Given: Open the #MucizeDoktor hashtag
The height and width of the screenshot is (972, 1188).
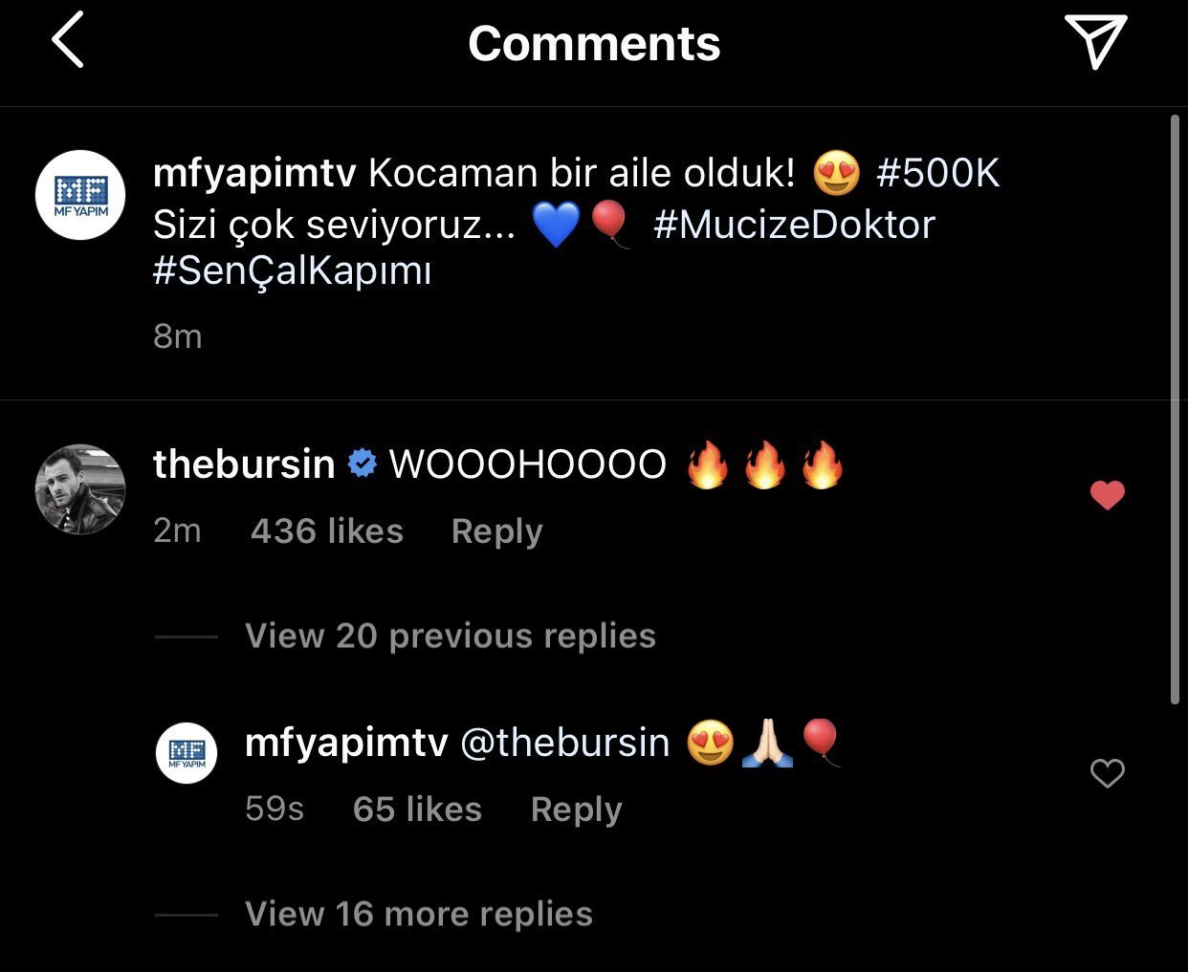Looking at the screenshot, I should (x=794, y=224).
